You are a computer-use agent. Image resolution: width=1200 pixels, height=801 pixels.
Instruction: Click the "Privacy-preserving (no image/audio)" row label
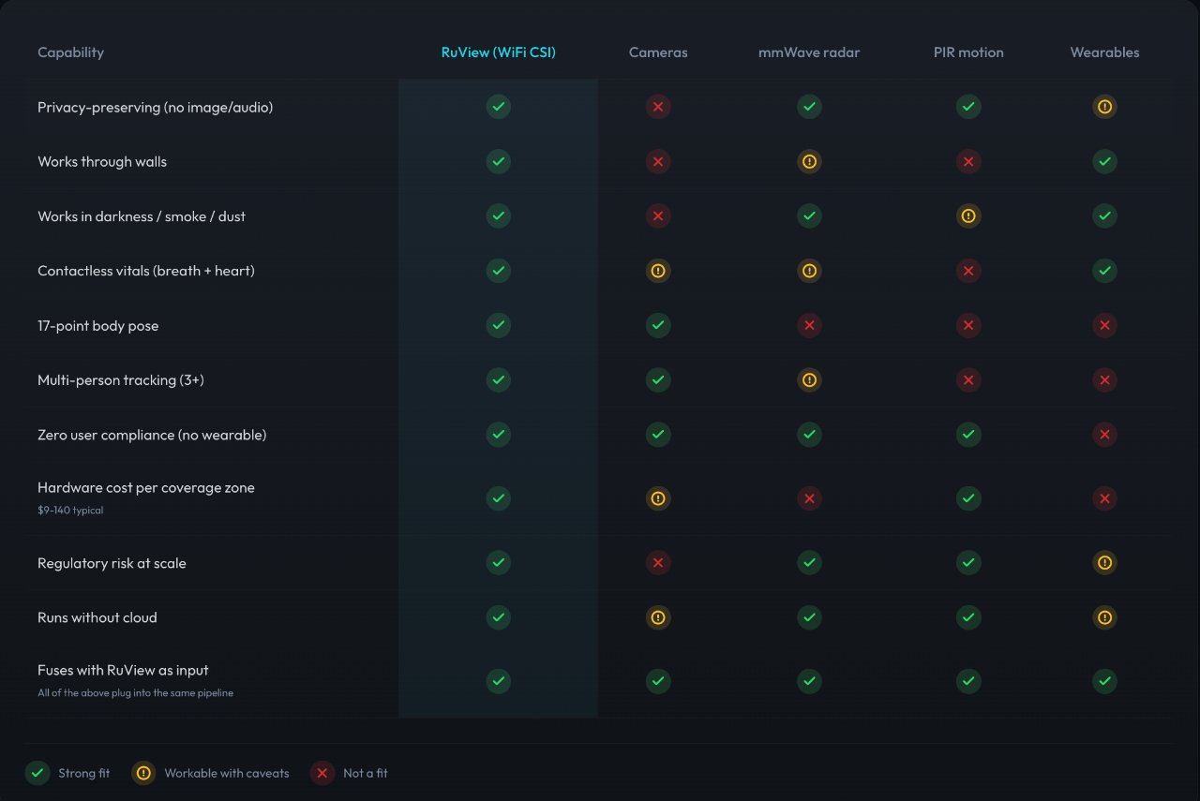[156, 108]
